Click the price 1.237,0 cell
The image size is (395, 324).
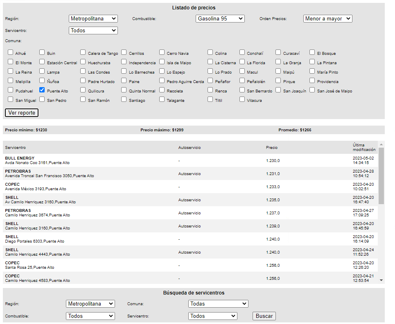pyautogui.click(x=273, y=213)
